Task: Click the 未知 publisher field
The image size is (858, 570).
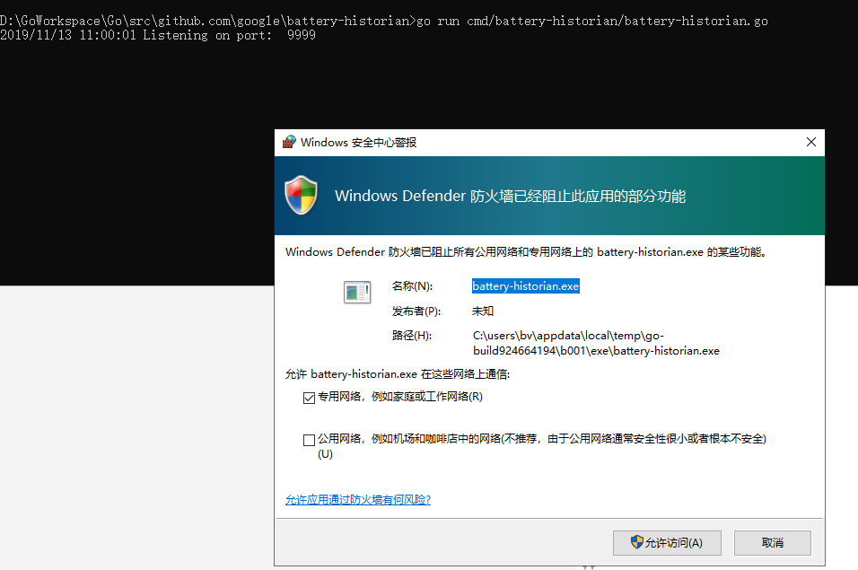Action: (x=482, y=311)
